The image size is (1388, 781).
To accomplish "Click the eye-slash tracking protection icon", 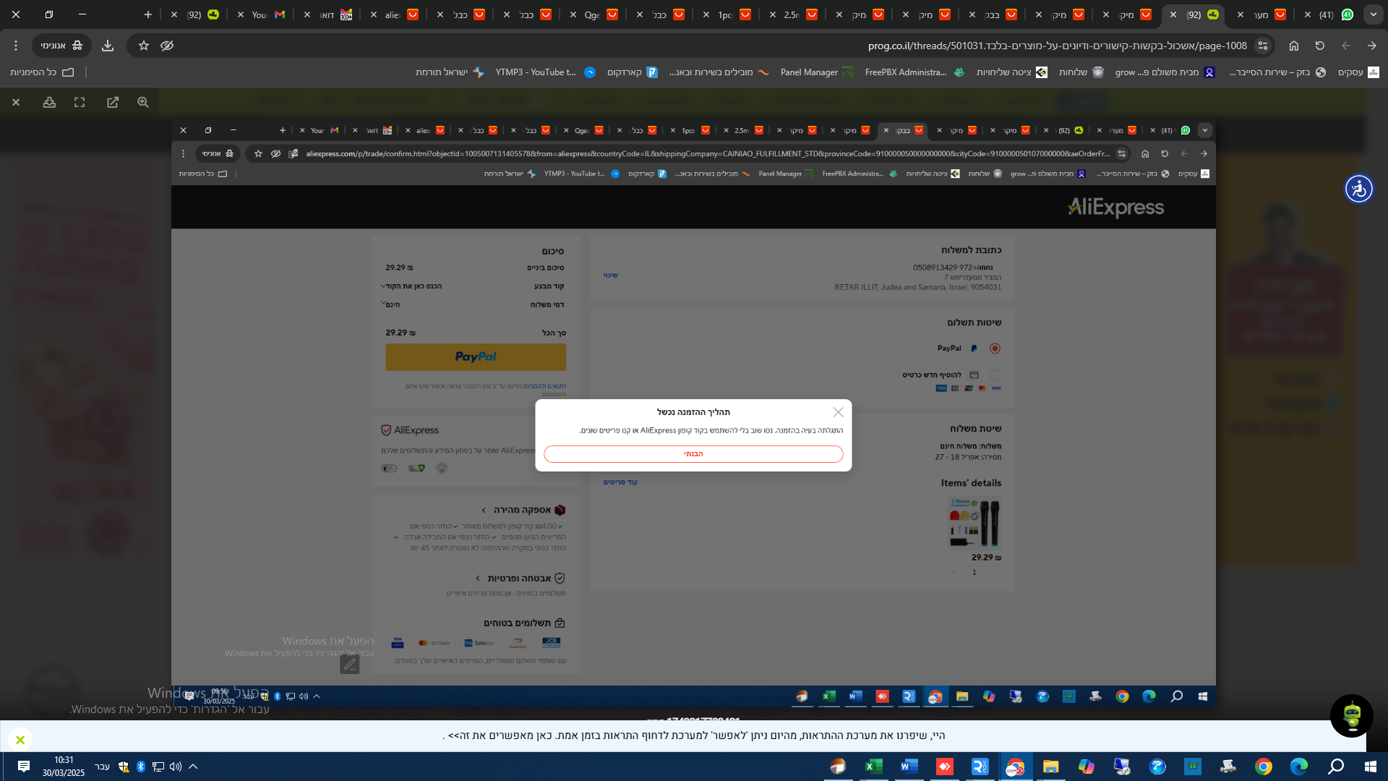I will point(167,46).
